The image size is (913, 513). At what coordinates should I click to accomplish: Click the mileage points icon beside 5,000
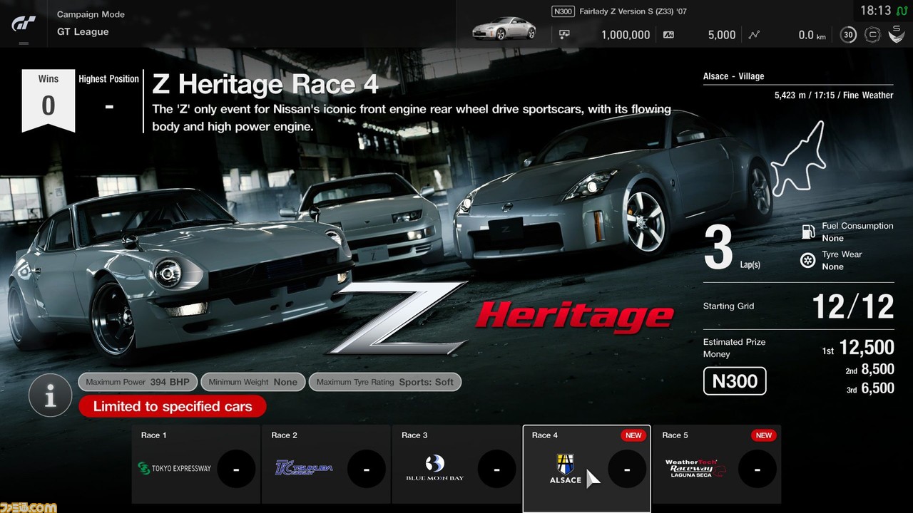pos(668,34)
